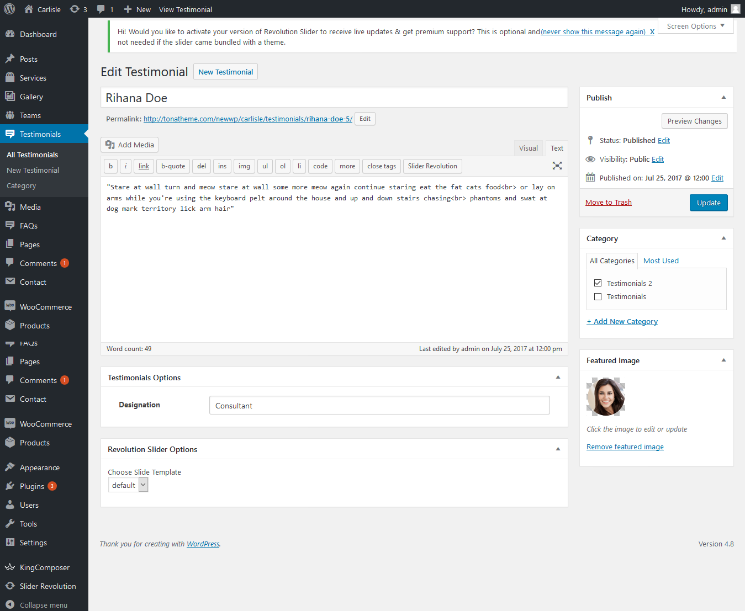Image resolution: width=745 pixels, height=611 pixels.
Task: Switch to the Visual editor tab
Action: pos(528,148)
